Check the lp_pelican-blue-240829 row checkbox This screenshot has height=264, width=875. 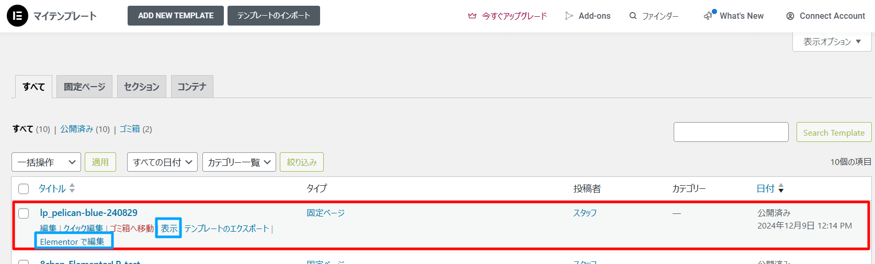pos(24,213)
